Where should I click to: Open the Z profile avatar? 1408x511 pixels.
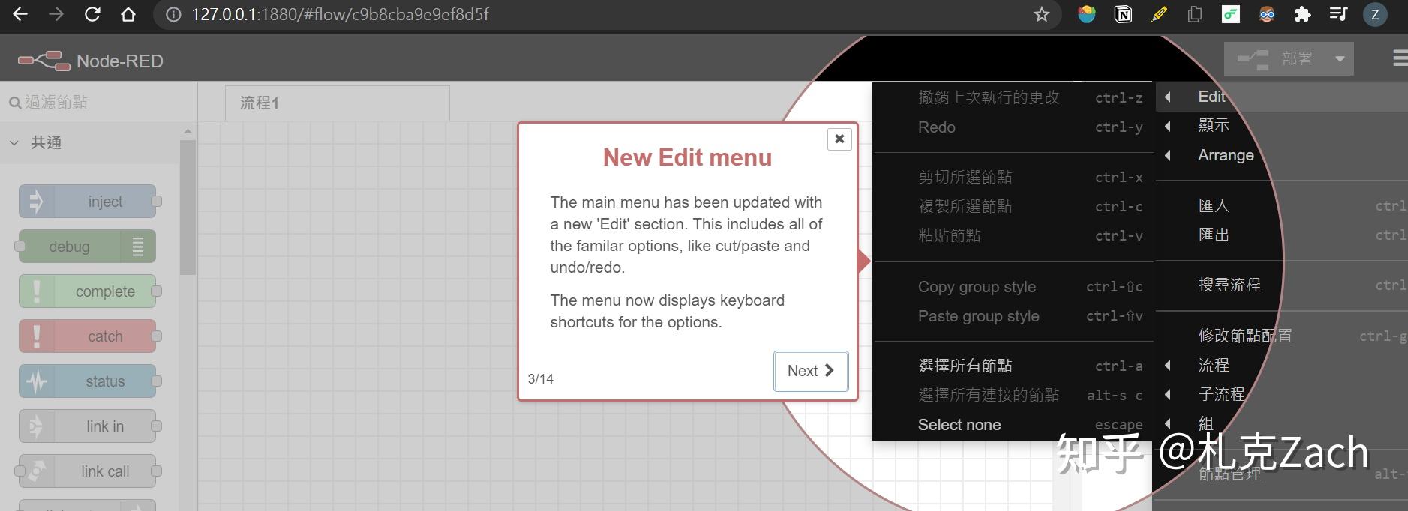[1375, 14]
